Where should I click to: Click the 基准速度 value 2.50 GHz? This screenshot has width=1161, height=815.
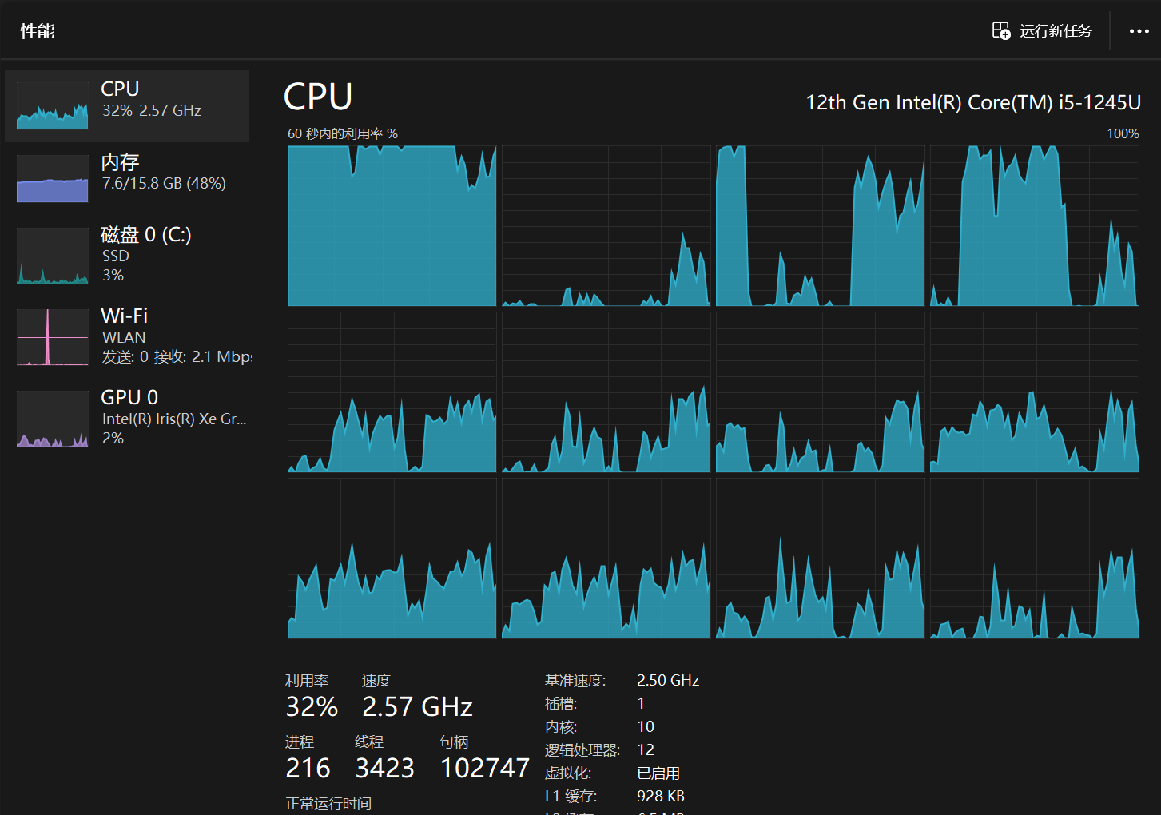click(x=668, y=680)
